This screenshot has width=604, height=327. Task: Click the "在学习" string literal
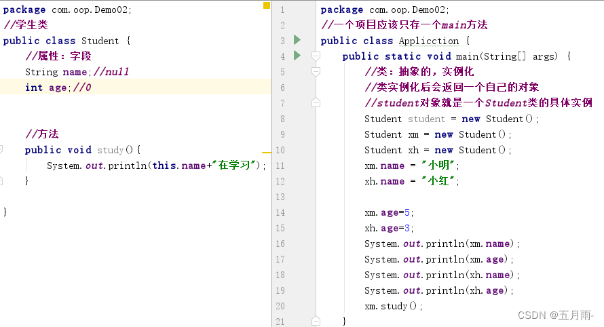coord(234,166)
